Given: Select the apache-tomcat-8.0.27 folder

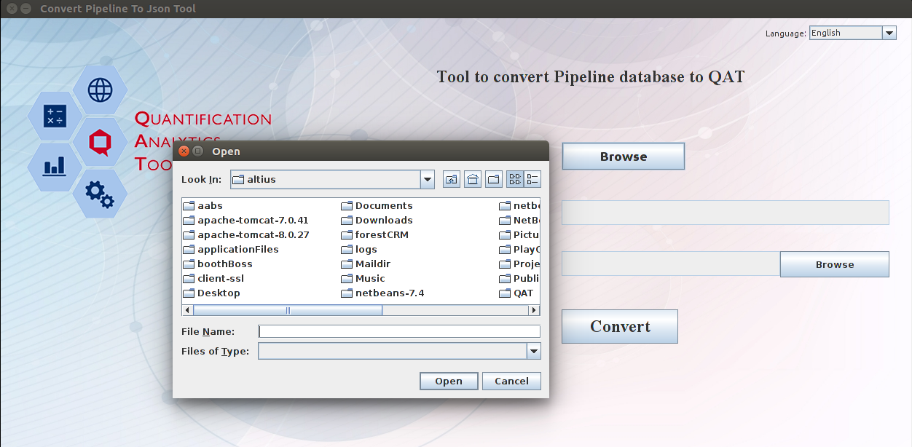Looking at the screenshot, I should pos(246,235).
